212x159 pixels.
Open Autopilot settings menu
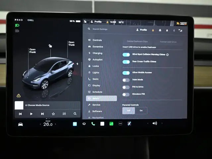tap(95, 60)
